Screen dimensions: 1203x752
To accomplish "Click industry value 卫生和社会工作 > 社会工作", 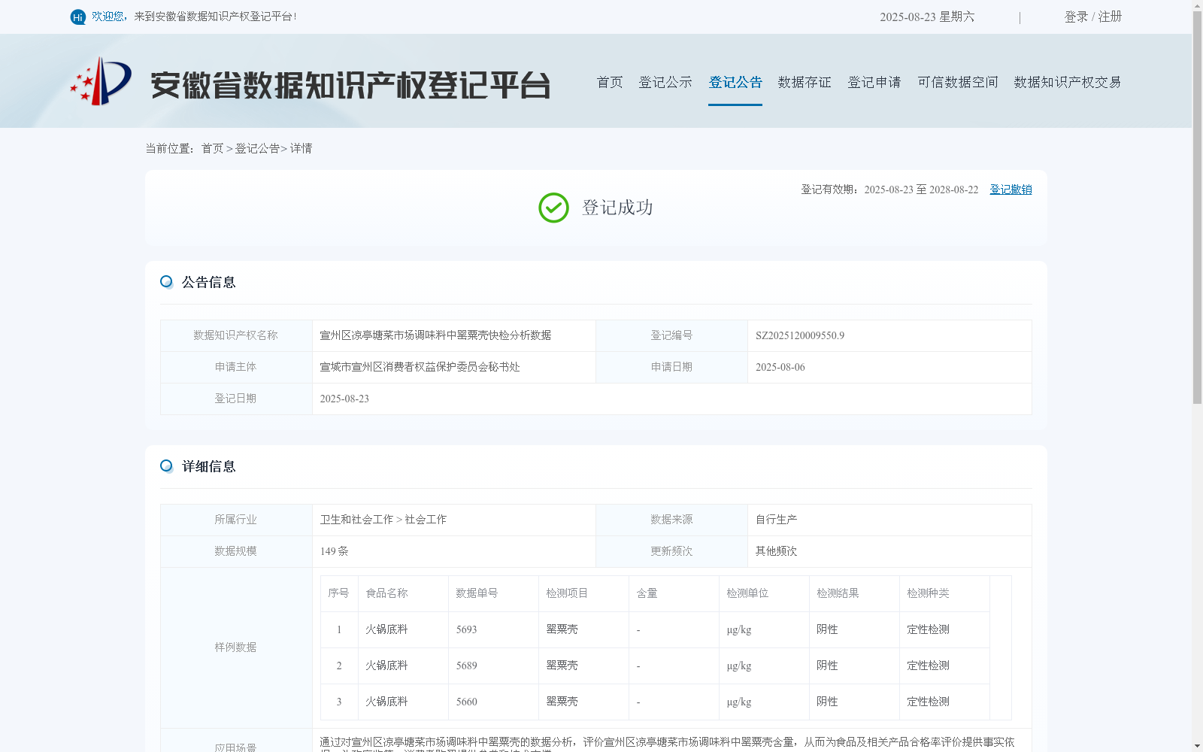I will coord(383,520).
